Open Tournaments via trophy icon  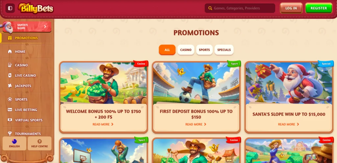pyautogui.click(x=10, y=134)
